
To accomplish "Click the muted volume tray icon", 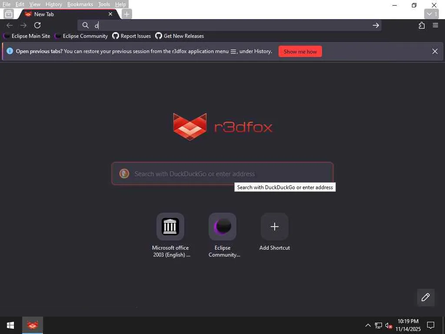I will click(x=389, y=325).
